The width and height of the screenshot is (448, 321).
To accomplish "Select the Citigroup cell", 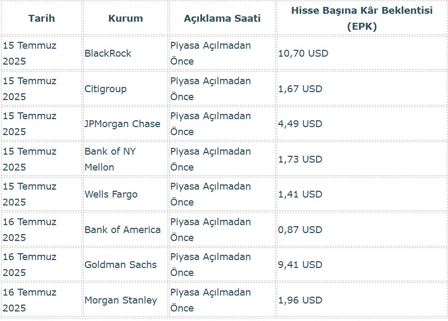I will (x=106, y=89).
